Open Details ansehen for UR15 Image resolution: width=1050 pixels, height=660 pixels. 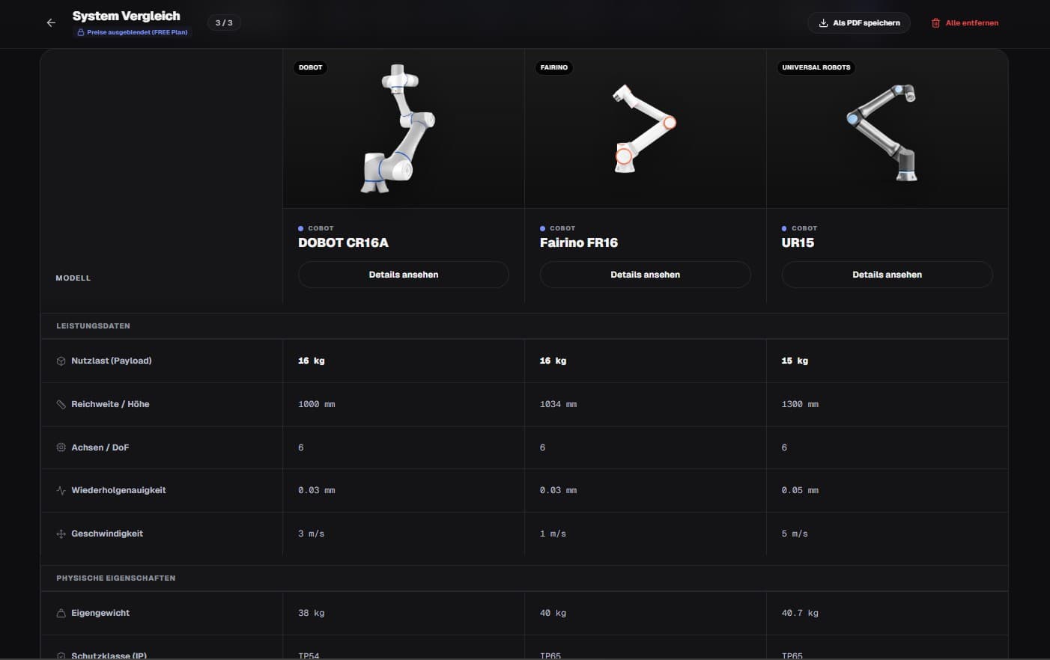(x=887, y=274)
